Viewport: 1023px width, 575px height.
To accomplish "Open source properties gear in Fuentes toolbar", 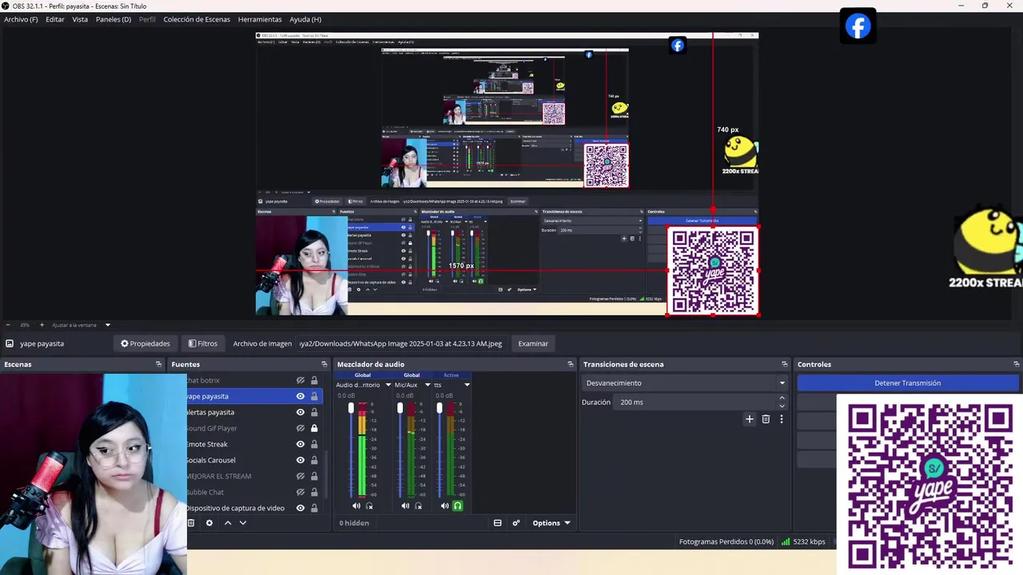I will [x=209, y=523].
